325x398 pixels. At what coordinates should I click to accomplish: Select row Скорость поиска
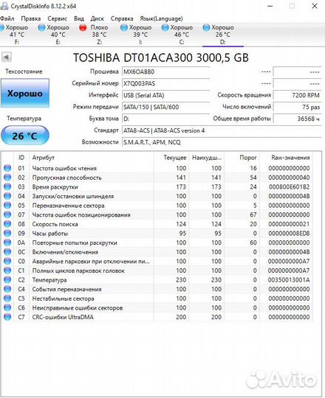[157, 224]
